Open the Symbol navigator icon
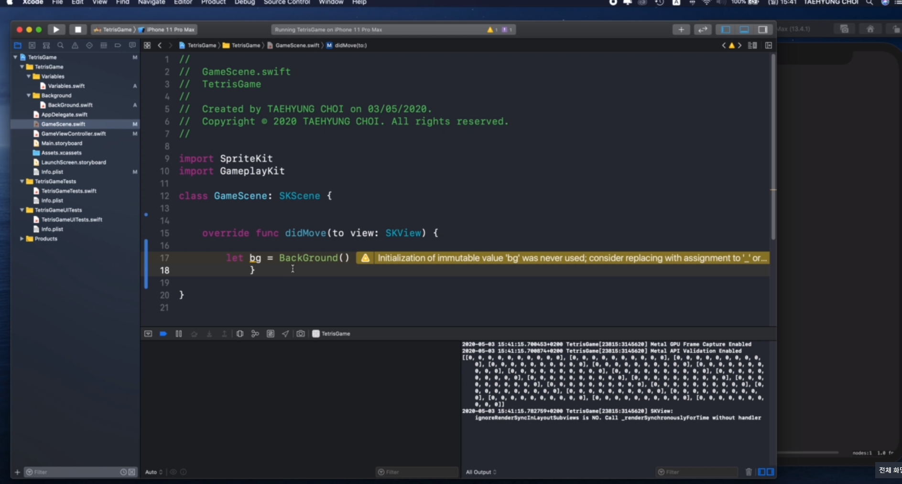 pyautogui.click(x=46, y=45)
